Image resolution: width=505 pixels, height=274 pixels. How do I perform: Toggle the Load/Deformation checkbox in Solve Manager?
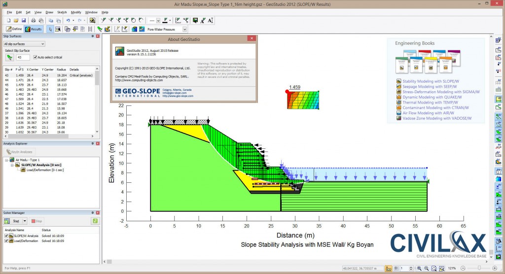point(6,241)
